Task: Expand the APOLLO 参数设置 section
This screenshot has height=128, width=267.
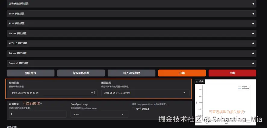Action: 132,43
